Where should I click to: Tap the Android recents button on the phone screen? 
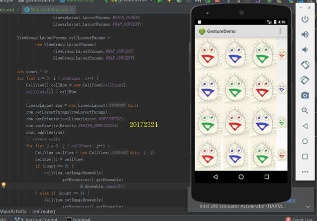[267, 177]
